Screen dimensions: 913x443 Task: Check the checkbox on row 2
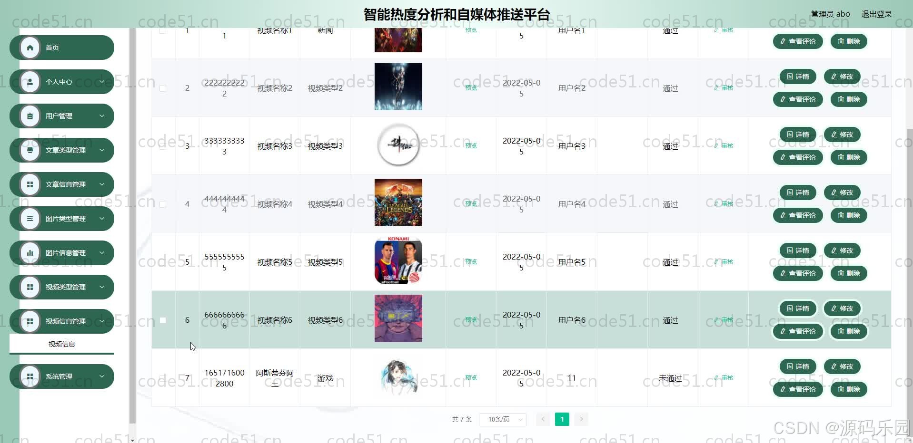pyautogui.click(x=163, y=88)
